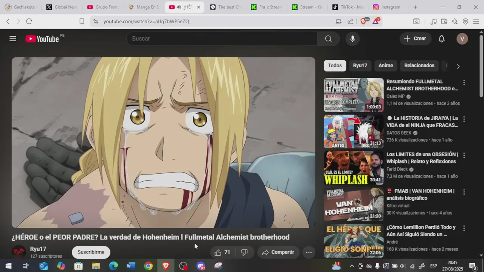Bookmark this page
This screenshot has width=484, height=272.
(x=82, y=22)
